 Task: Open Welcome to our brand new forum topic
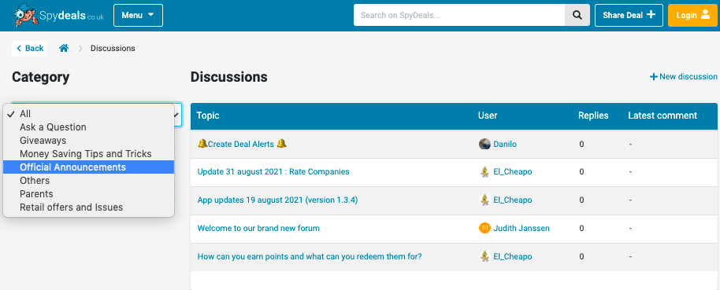[x=258, y=228]
